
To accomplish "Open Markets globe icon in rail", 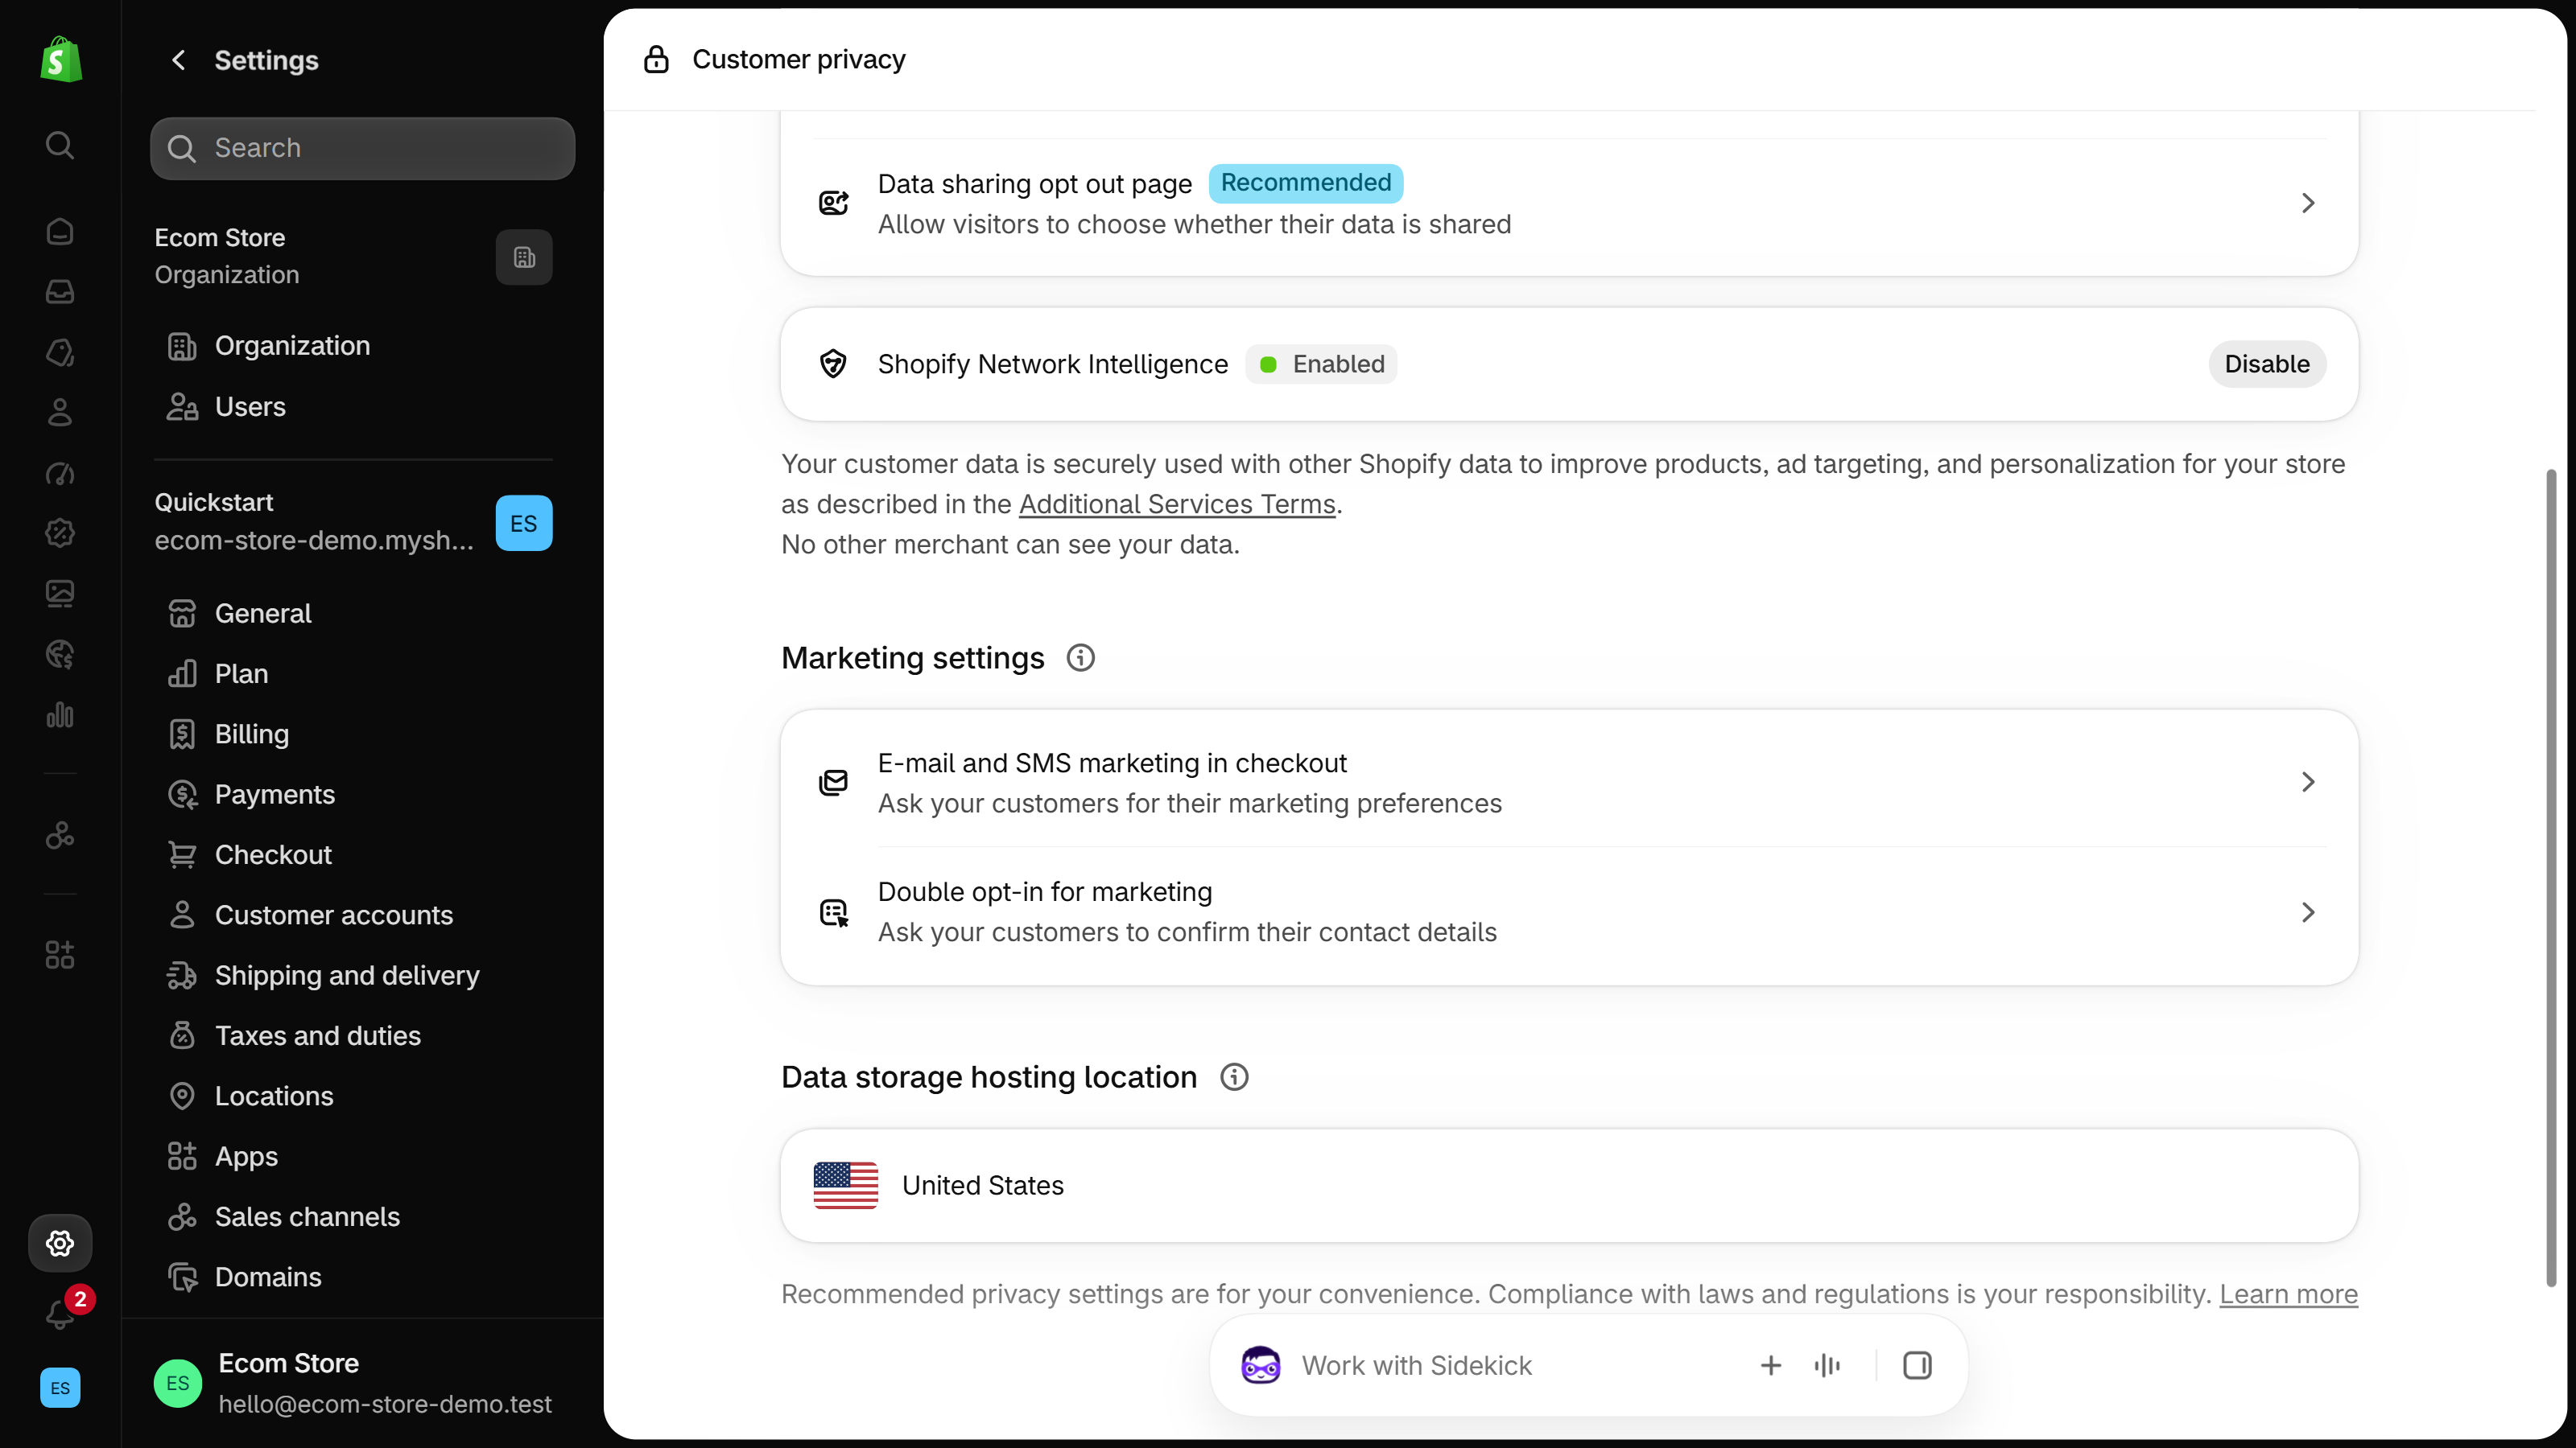I will 60,655.
